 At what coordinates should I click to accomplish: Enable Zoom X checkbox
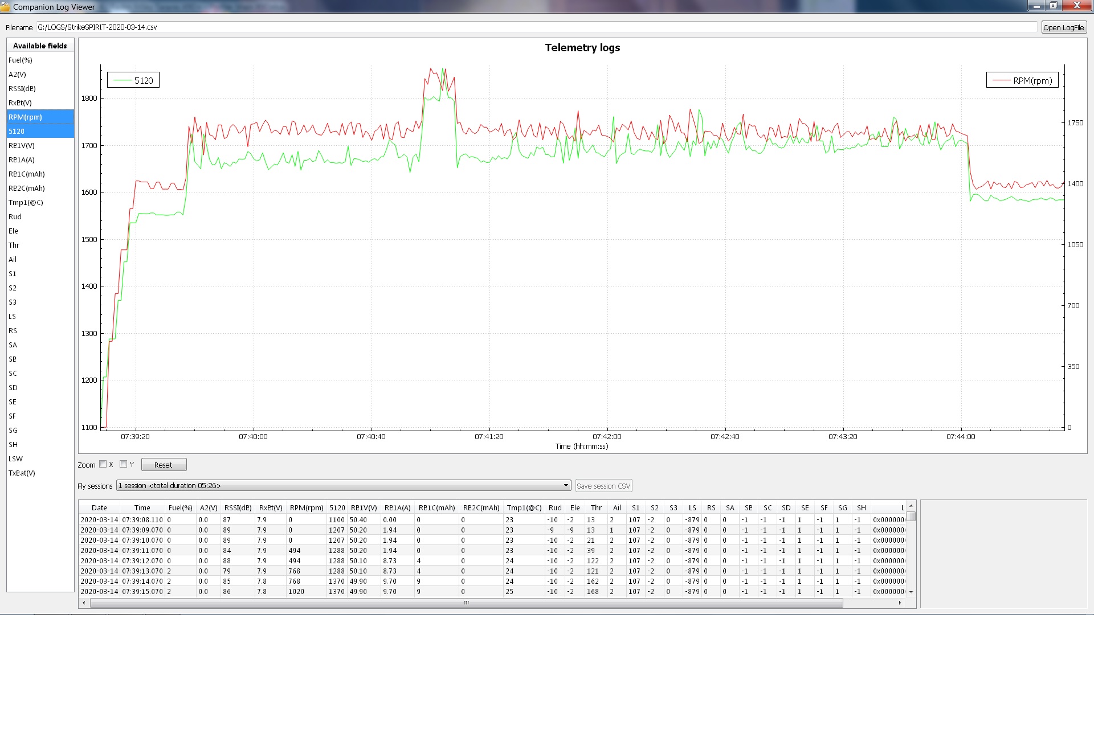[x=103, y=464]
